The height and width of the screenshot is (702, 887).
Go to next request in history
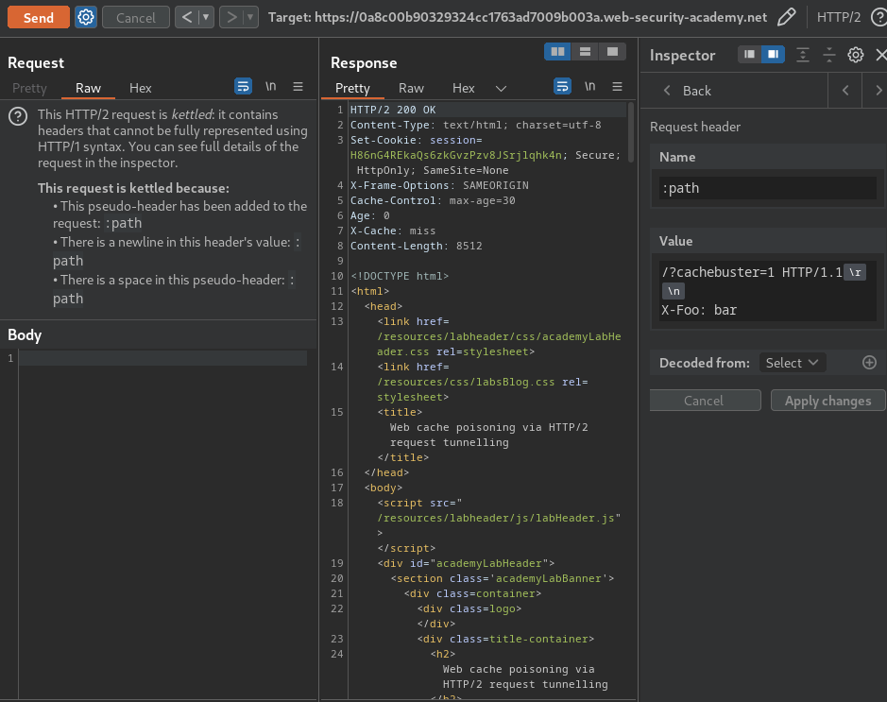(x=231, y=18)
